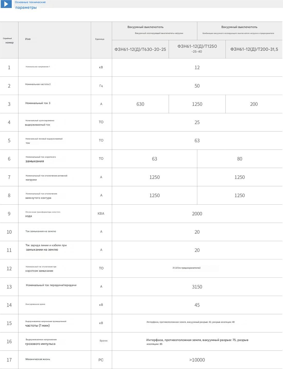Image resolution: width=283 pixels, height=369 pixels.
Task: Select the 3150 value cell
Action: [x=197, y=287]
